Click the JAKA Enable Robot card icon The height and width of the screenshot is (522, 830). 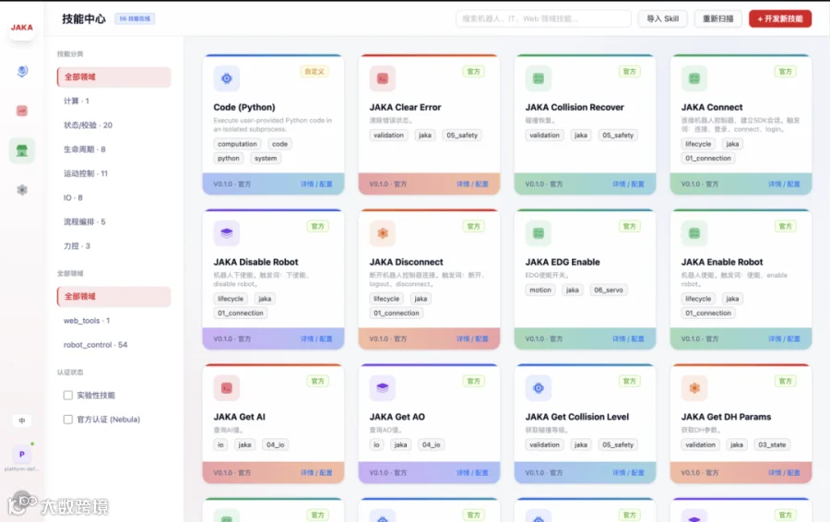pos(694,233)
